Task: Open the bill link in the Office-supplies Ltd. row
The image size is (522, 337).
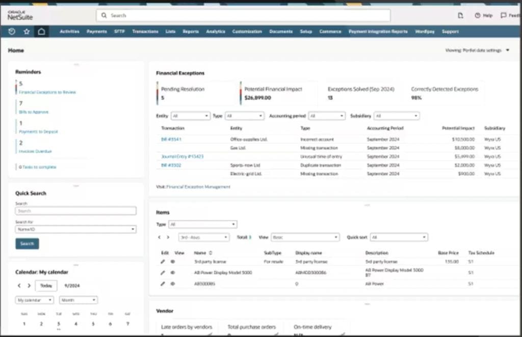Action: point(171,139)
